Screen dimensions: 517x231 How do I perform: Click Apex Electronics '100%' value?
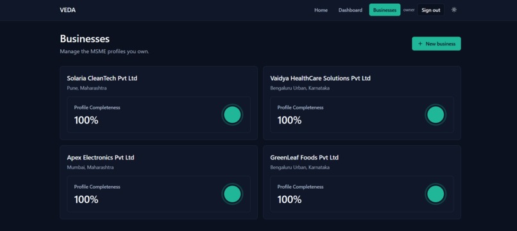(86, 200)
